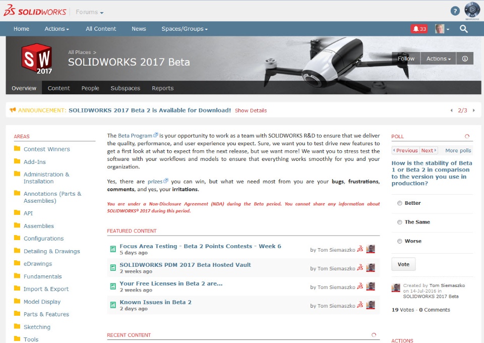Click the Sketching folder icon
This screenshot has height=343, width=484.
[x=17, y=326]
